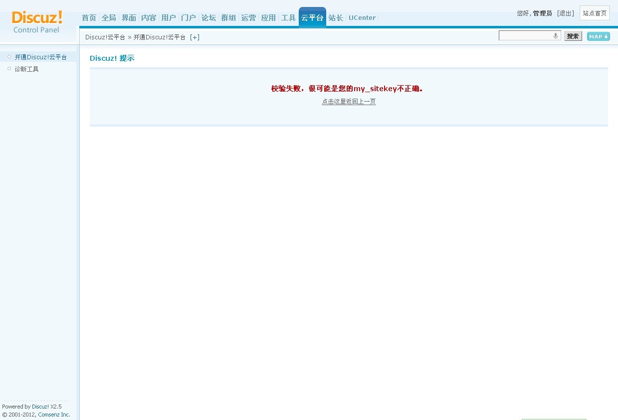Click the breadcrumb text Discuz!云平台
Image resolution: width=618 pixels, height=420 pixels.
click(x=105, y=37)
